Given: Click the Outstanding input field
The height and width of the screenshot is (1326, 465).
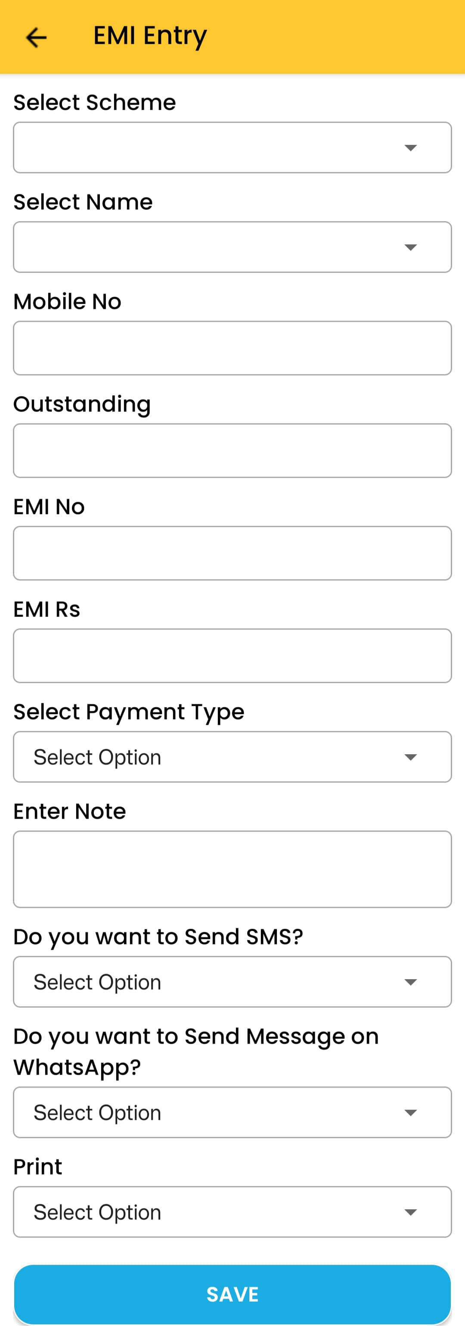Looking at the screenshot, I should (x=232, y=450).
